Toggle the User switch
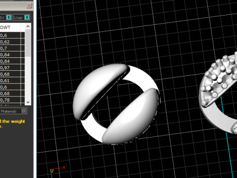This screenshot has width=237, height=178. pyautogui.click(x=27, y=17)
